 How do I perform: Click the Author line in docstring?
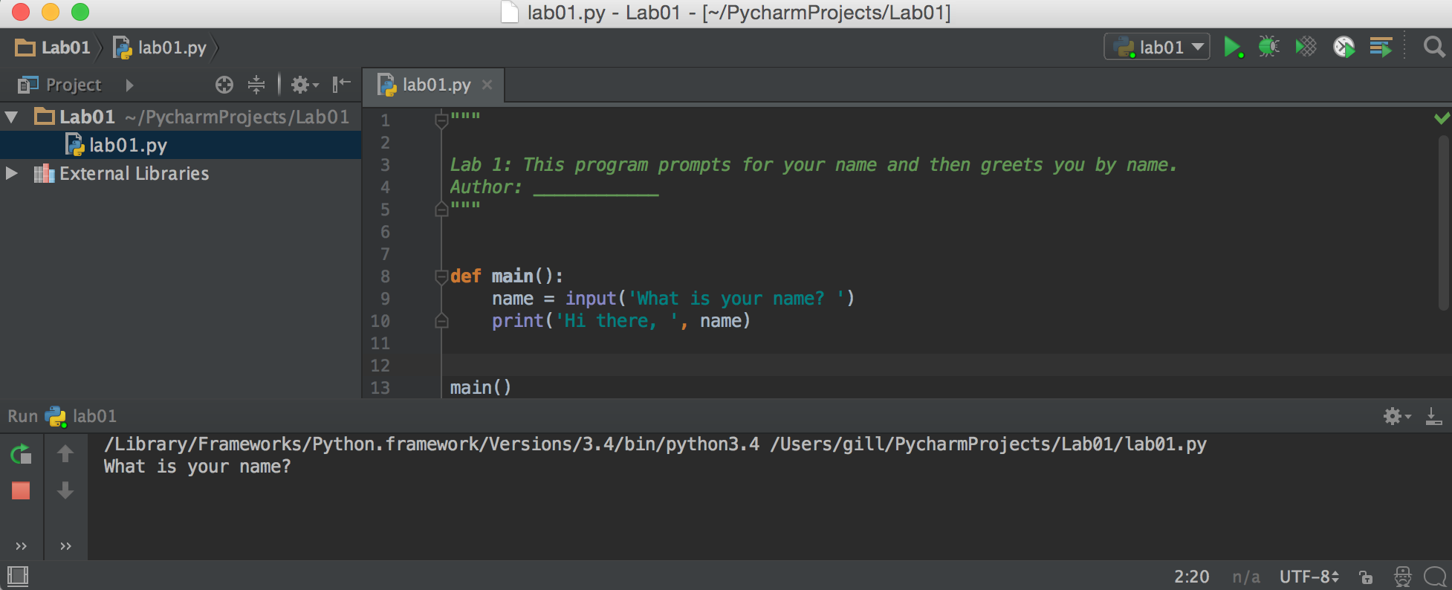(554, 187)
